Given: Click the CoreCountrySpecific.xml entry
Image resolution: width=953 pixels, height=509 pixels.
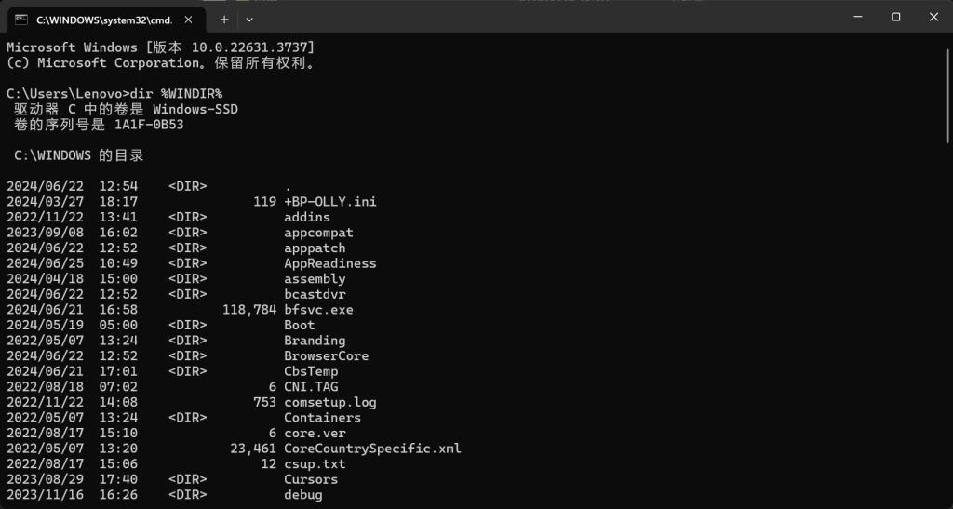Looking at the screenshot, I should pyautogui.click(x=372, y=449).
